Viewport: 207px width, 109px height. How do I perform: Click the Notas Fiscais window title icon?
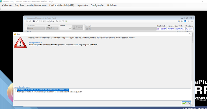click(x=26, y=18)
